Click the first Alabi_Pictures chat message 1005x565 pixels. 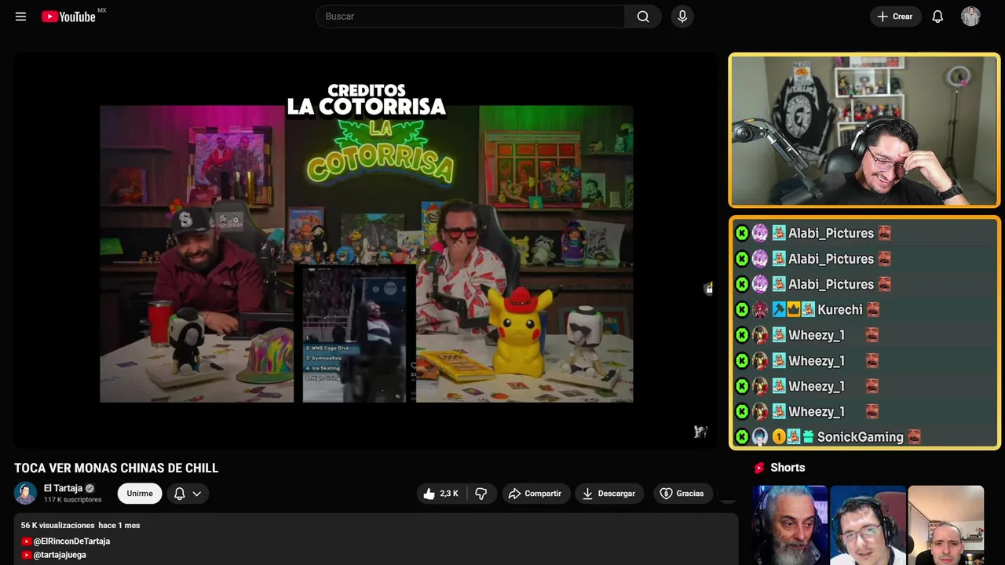coord(864,233)
